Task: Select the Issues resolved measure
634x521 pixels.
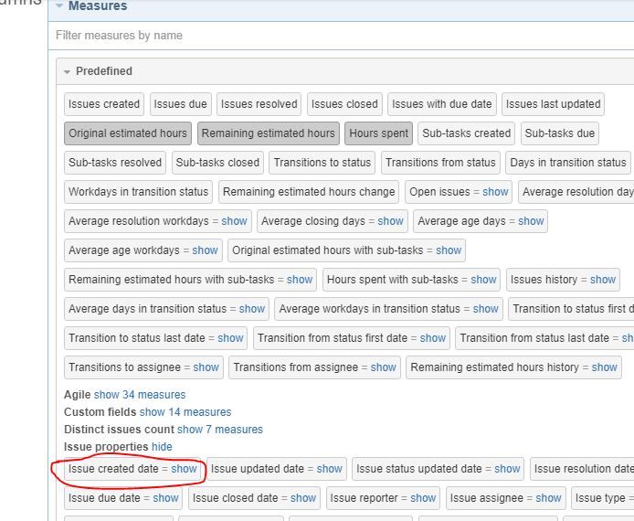Action: point(259,104)
